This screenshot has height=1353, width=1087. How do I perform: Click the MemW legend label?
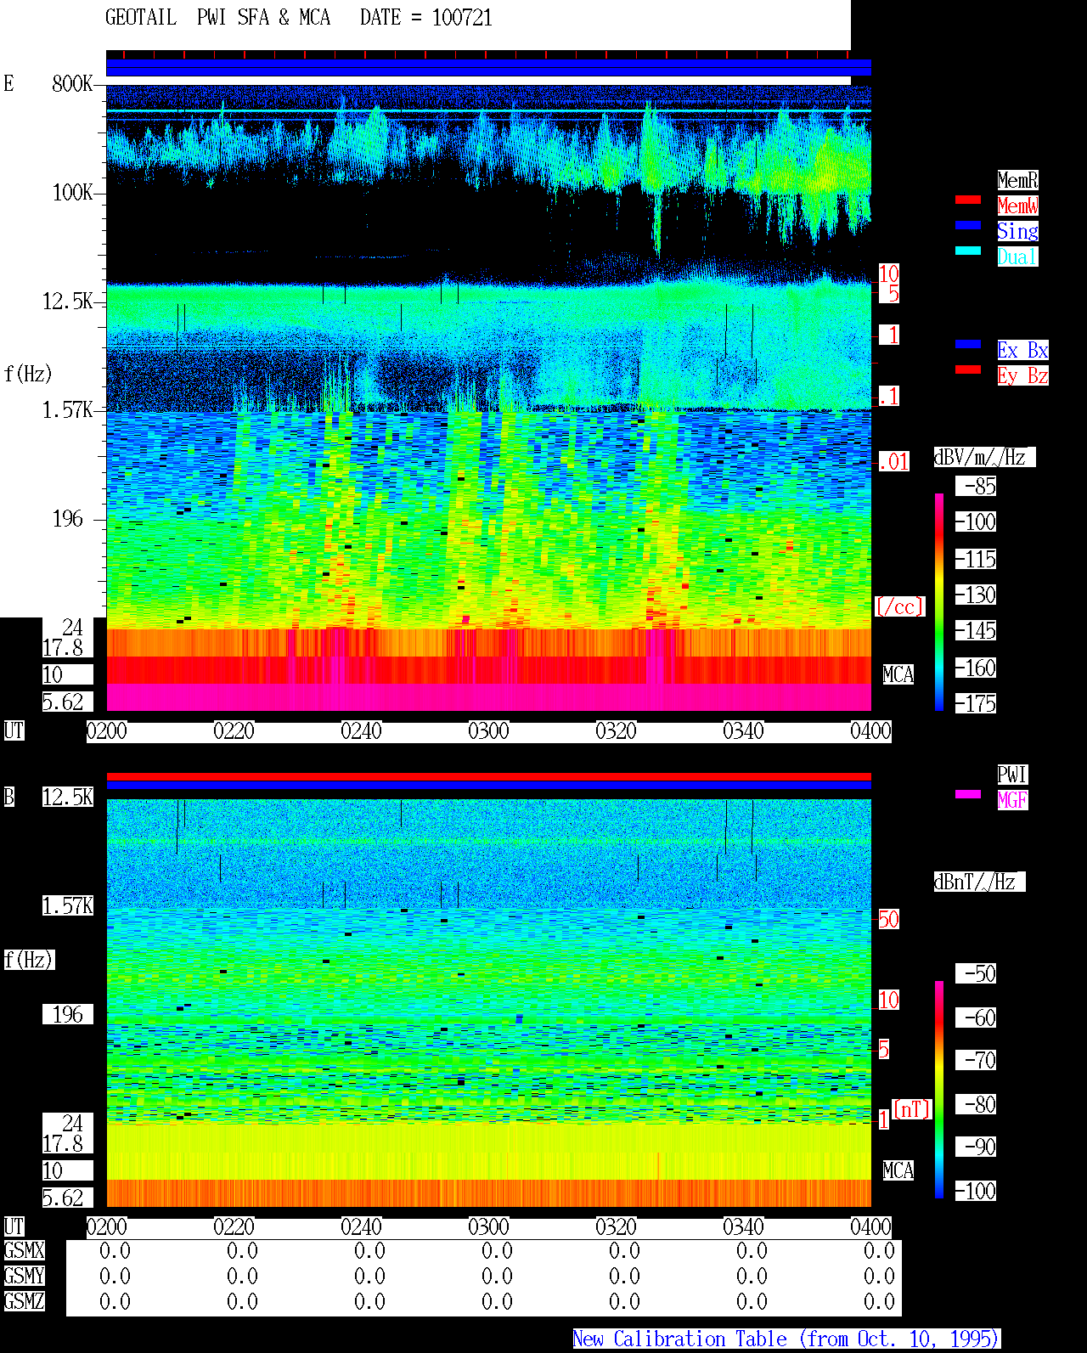(1017, 206)
